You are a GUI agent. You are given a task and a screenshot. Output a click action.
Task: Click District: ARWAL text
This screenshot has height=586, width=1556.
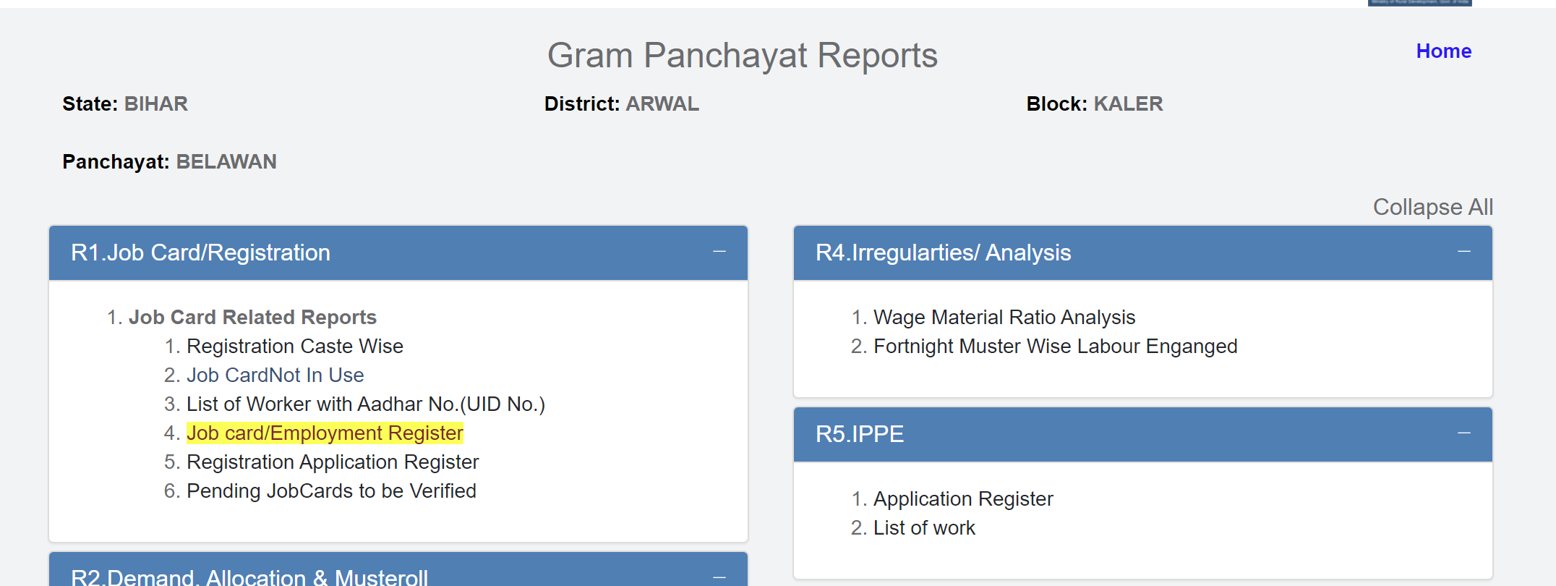(x=622, y=104)
